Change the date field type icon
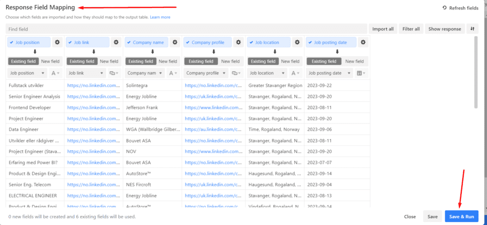The height and width of the screenshot is (225, 487). tap(360, 73)
